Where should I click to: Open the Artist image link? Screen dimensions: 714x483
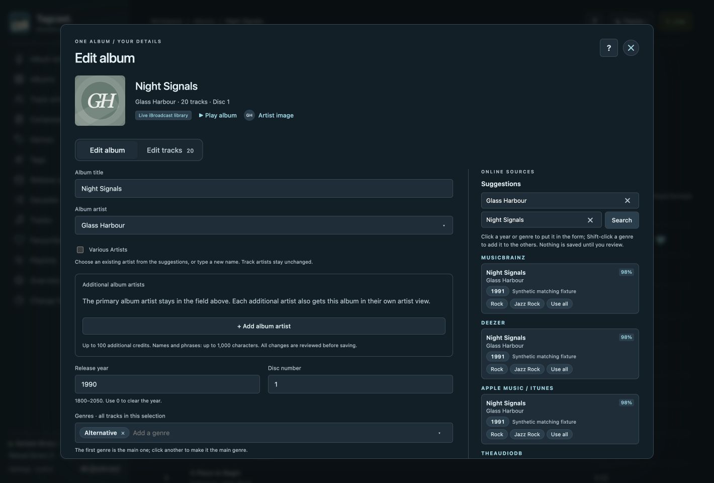click(276, 115)
